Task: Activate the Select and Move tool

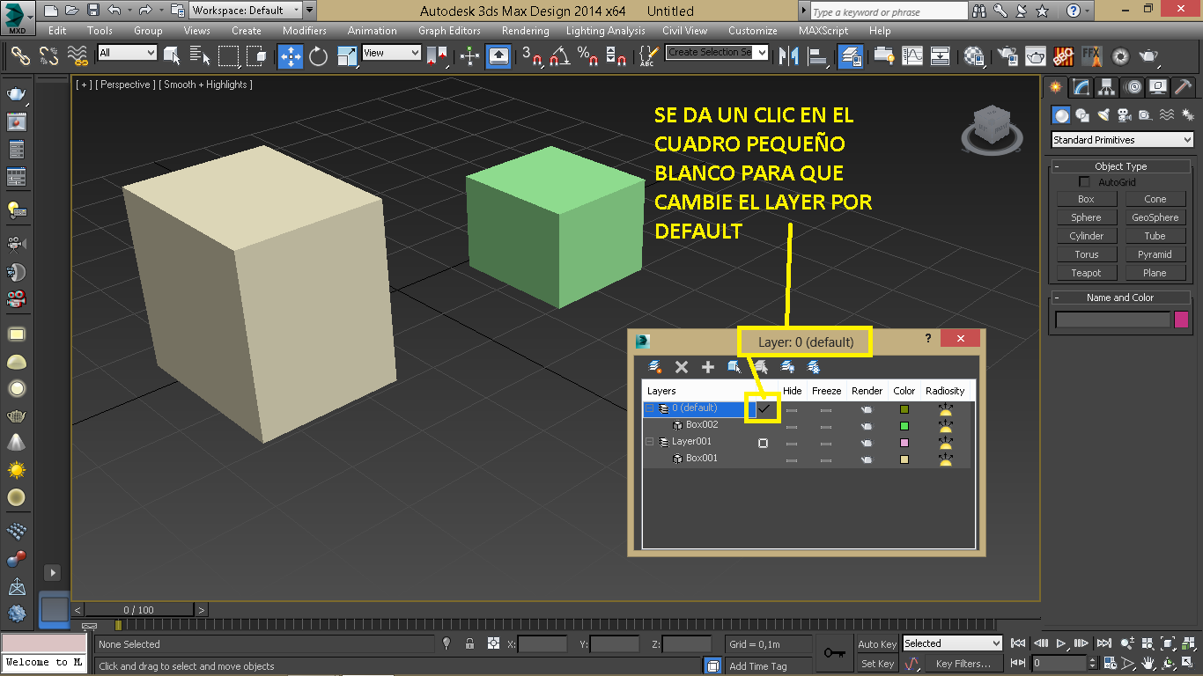Action: pyautogui.click(x=291, y=56)
